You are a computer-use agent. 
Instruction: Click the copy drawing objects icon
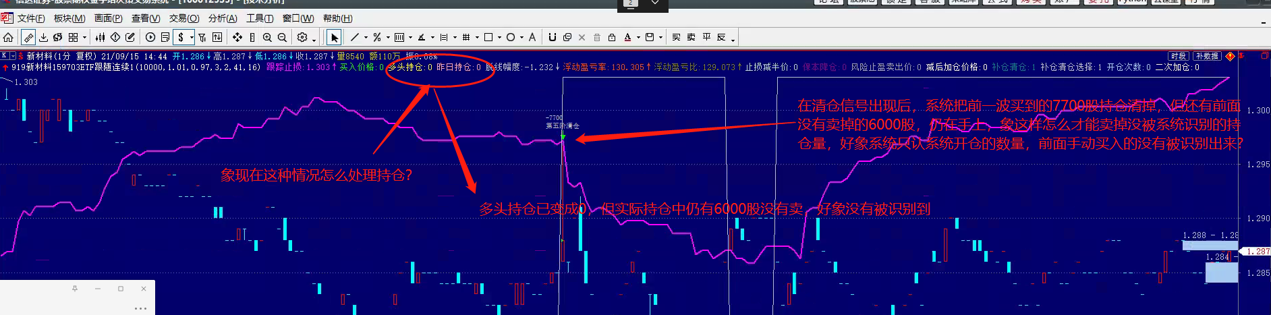(567, 37)
